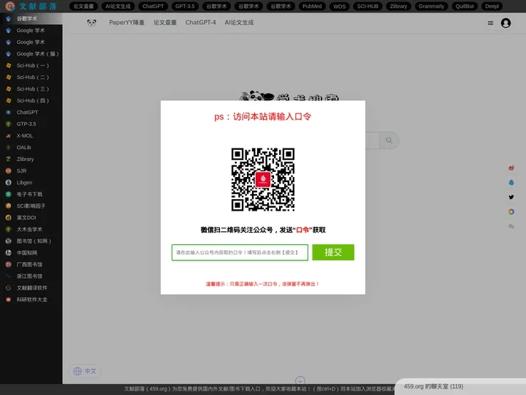
Task: Click the ChatGPT sidebar icon
Action: click(8, 112)
